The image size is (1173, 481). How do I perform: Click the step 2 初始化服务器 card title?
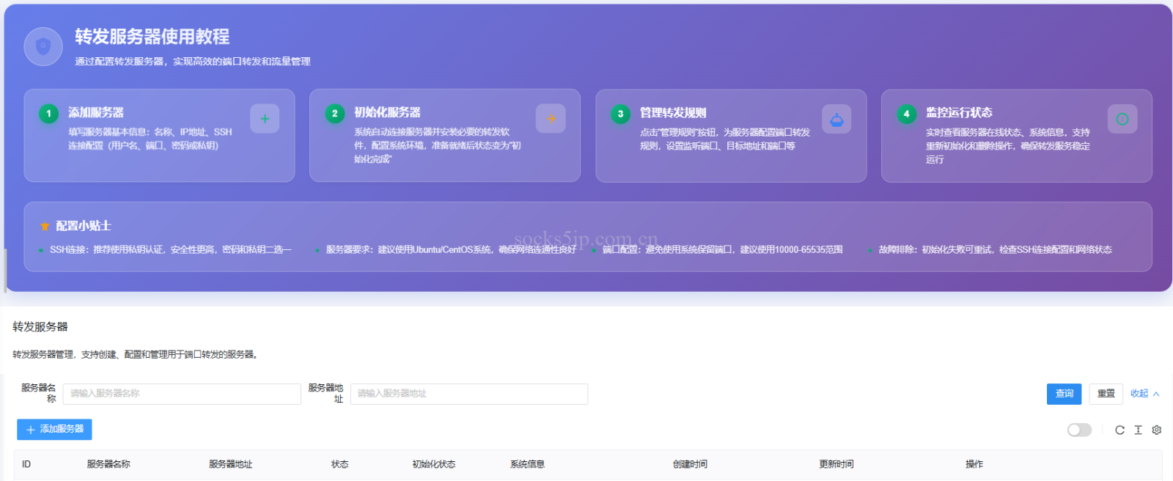coord(387,112)
